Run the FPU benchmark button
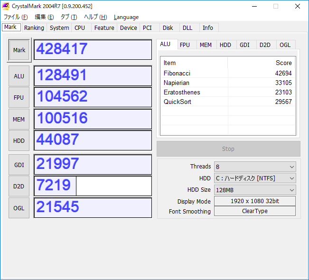309x280 pixels. (x=19, y=98)
